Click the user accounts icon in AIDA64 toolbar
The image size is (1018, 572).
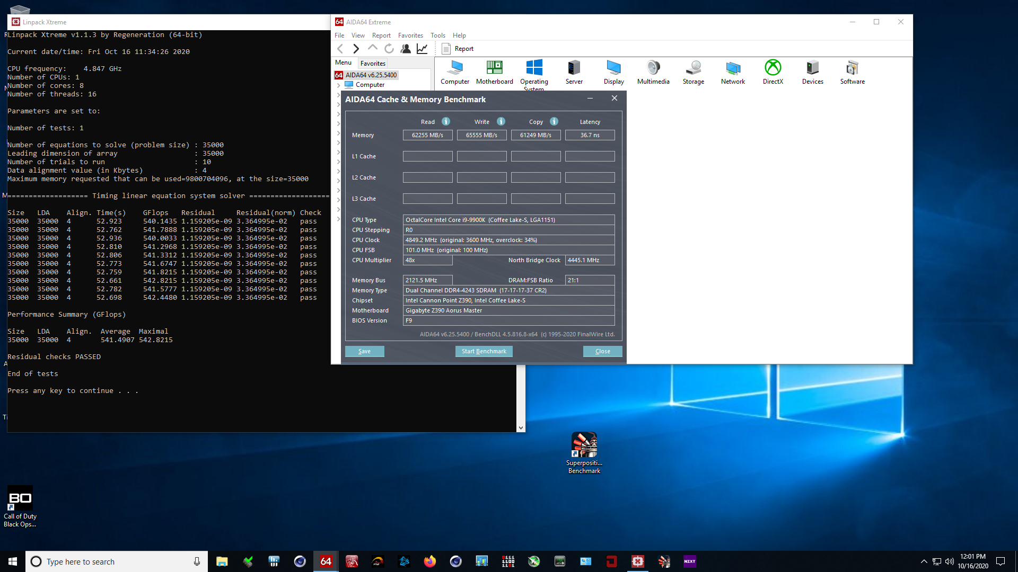tap(406, 49)
